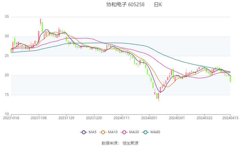Click the 20231129 date axis label
The width and height of the screenshot is (240, 146).
(66, 118)
